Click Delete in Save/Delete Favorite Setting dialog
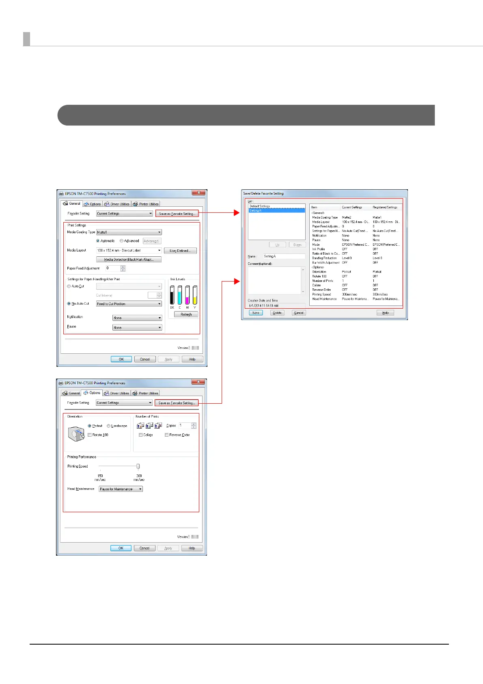Viewport: 483px width, 684px height. [x=277, y=313]
